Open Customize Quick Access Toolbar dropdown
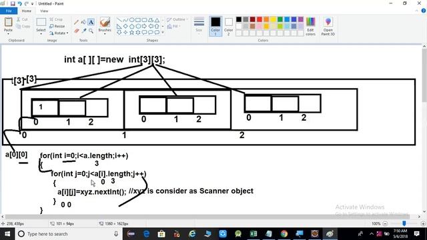 (32, 4)
